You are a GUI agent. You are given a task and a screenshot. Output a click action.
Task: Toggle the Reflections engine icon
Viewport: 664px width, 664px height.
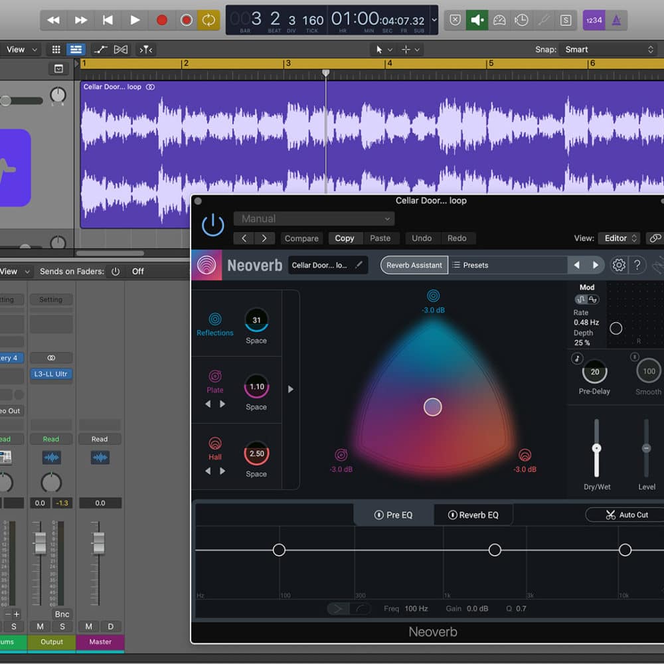[215, 319]
